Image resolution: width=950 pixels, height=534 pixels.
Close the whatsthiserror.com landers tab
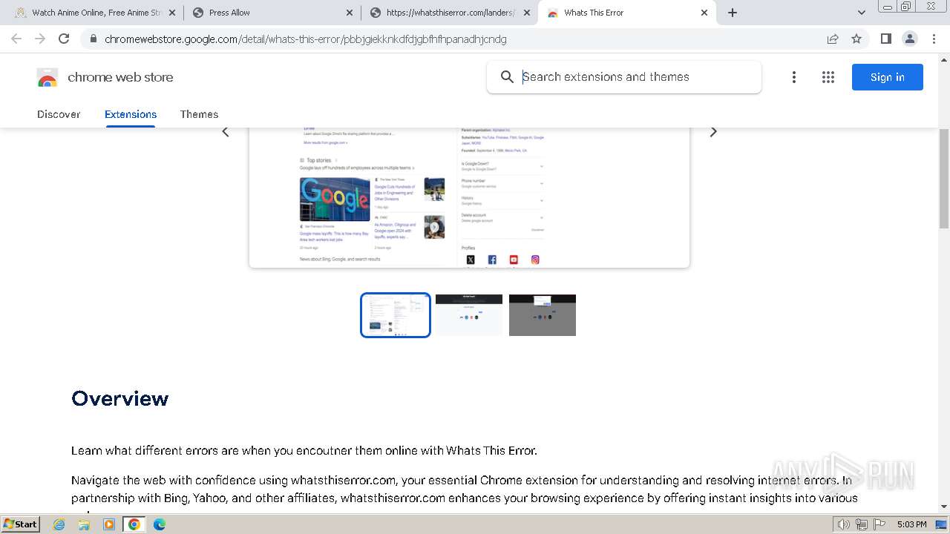(x=527, y=13)
